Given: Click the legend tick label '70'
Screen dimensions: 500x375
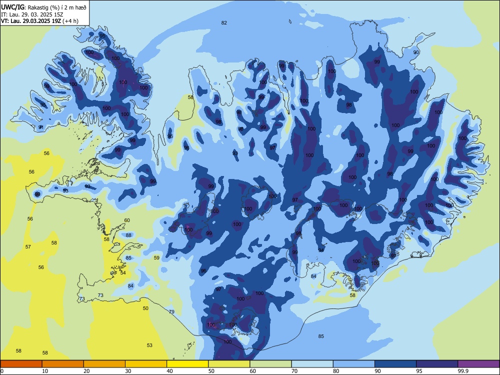Looking at the screenshot, I should click(294, 371).
